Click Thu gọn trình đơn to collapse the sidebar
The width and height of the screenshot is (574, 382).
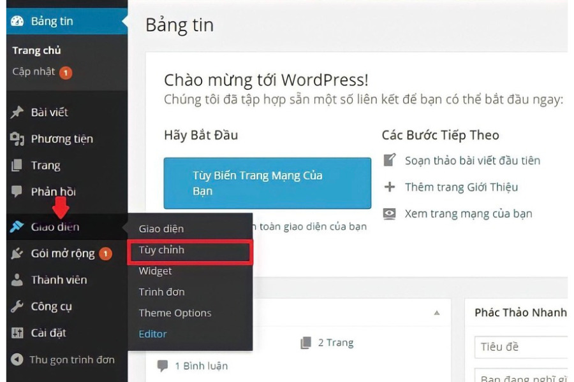[x=64, y=358]
